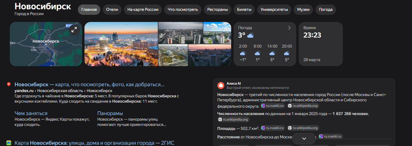412x146 pixels.
Task: Click the Новосибирская область breadcrumb
Action: 60,90
